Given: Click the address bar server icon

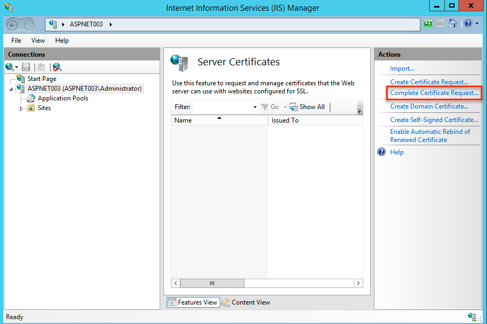Looking at the screenshot, I should 53,24.
